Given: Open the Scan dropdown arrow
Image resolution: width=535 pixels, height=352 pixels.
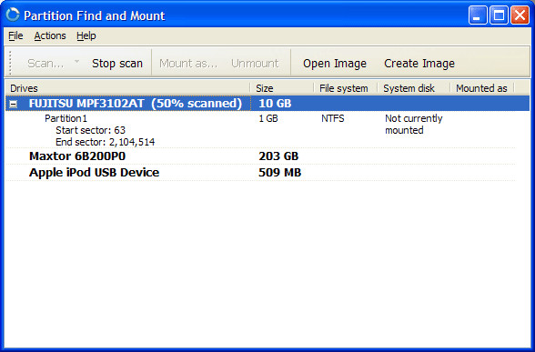Looking at the screenshot, I should click(76, 62).
